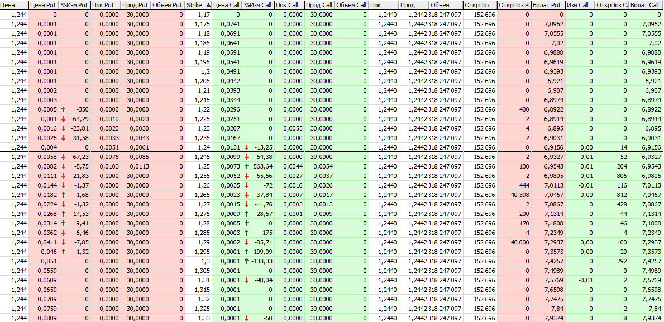Click the %Изм Put column header

(x=75, y=6)
